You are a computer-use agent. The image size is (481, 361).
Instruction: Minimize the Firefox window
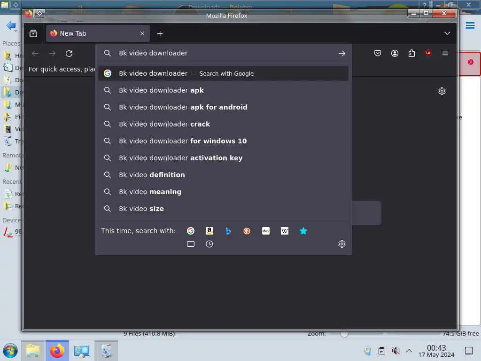click(x=414, y=13)
